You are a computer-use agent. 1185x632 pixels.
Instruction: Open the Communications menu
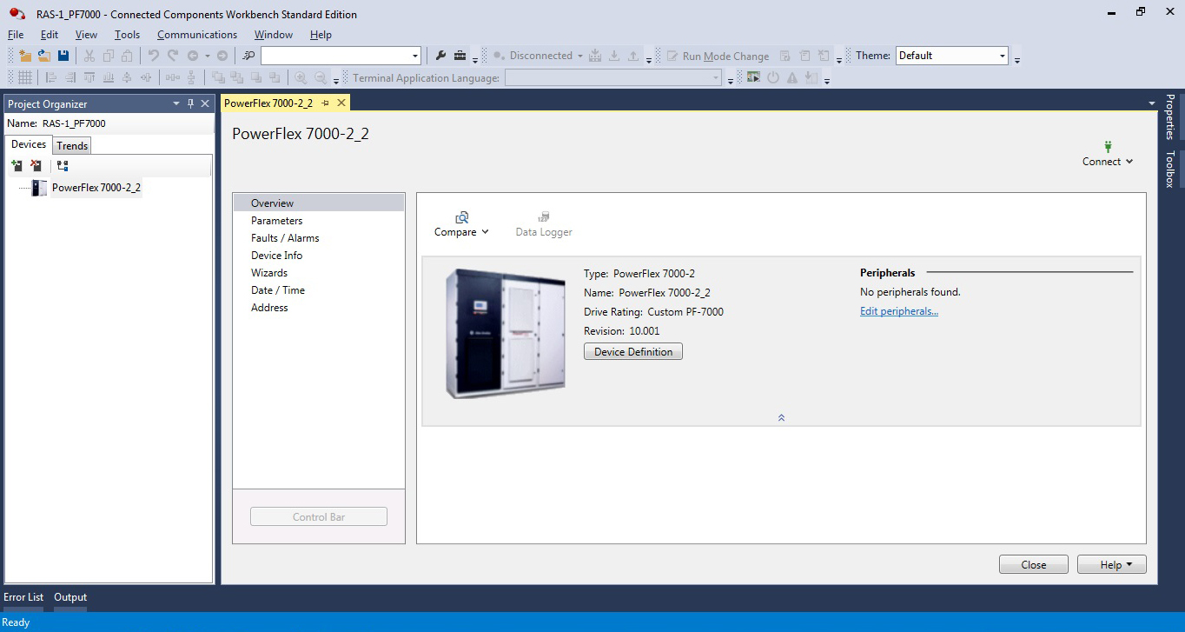tap(197, 35)
